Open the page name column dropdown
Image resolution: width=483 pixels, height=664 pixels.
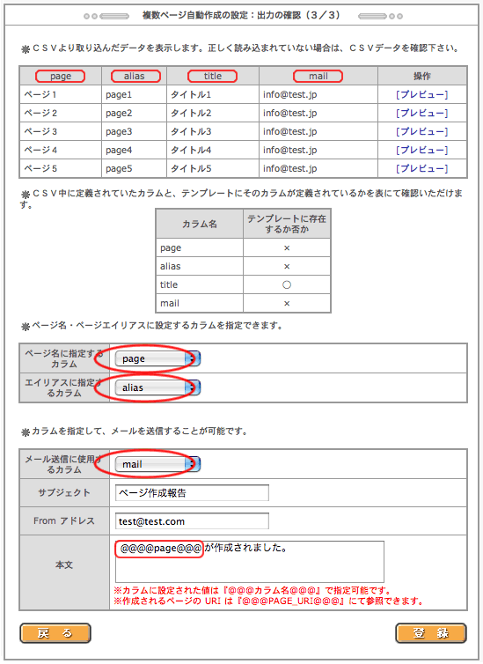157,358
